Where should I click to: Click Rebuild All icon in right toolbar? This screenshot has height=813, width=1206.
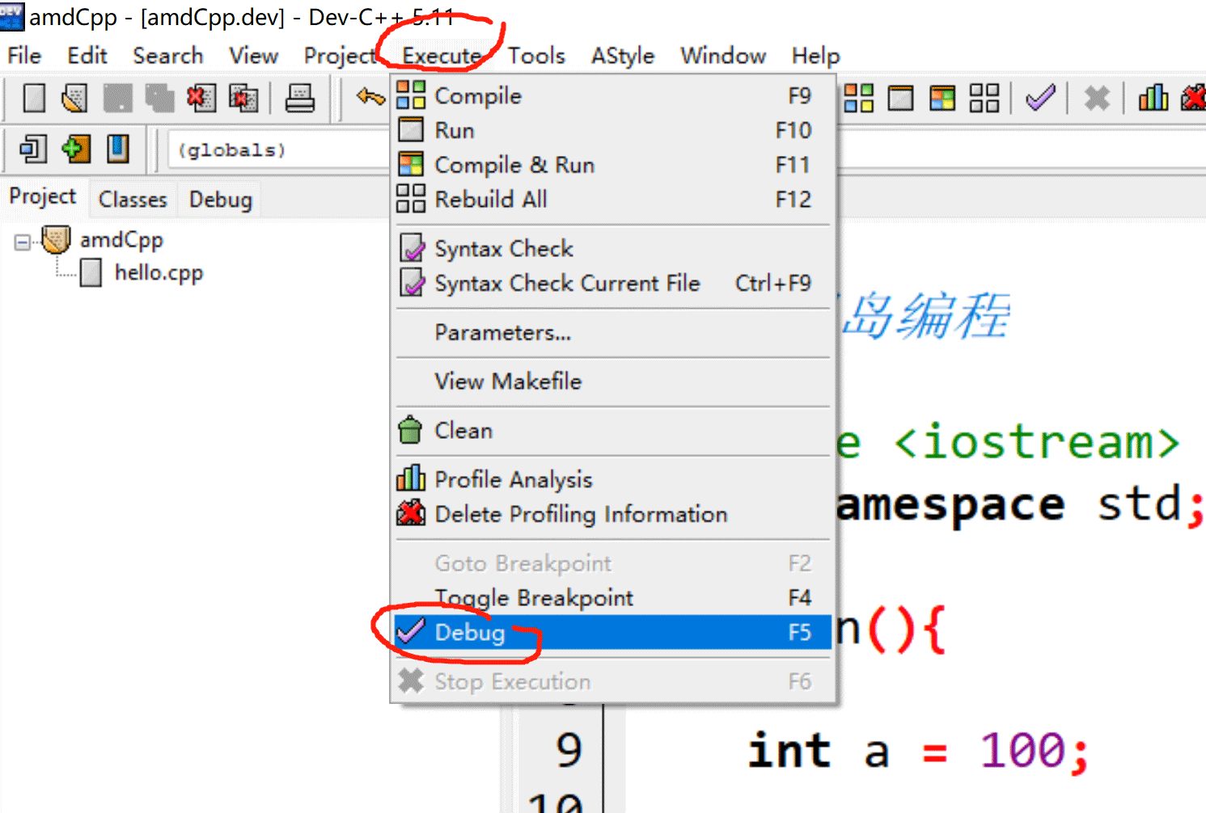[984, 99]
